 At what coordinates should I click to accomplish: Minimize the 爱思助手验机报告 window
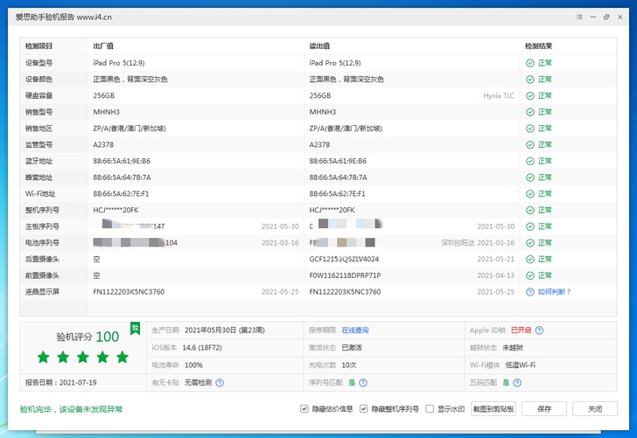pos(592,17)
